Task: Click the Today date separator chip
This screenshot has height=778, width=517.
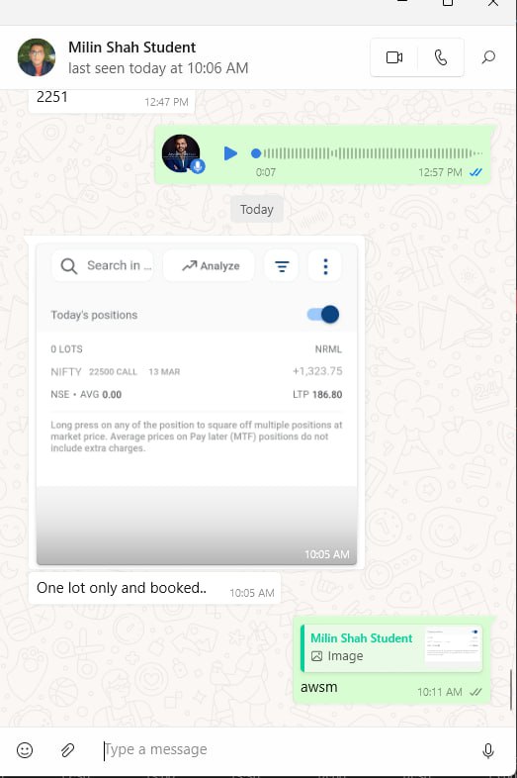Action: click(x=257, y=210)
